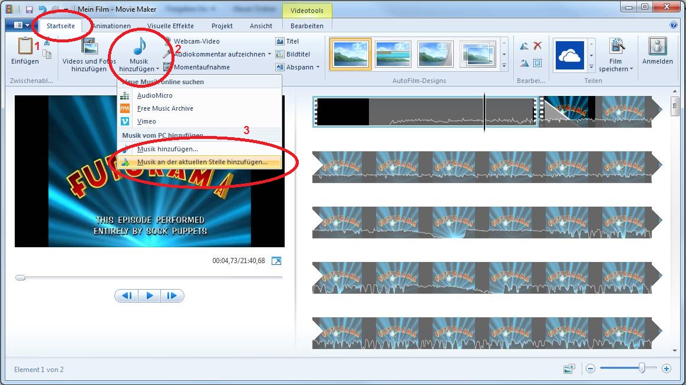Viewport: 686px width, 385px height.
Task: Click the red delete X icon
Action: tap(537, 46)
